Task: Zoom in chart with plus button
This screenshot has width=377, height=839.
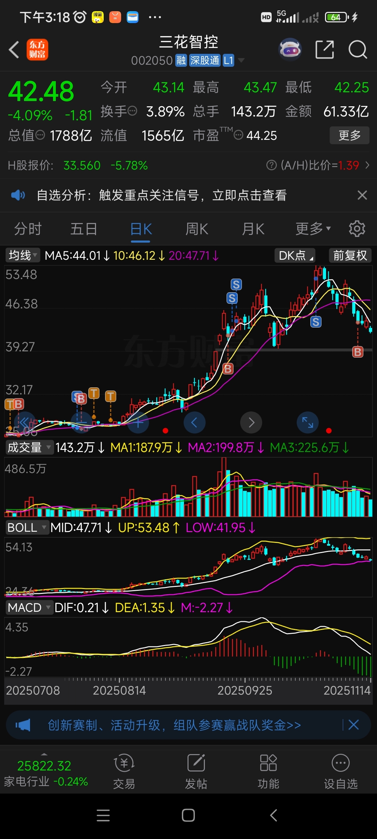Action: click(138, 422)
